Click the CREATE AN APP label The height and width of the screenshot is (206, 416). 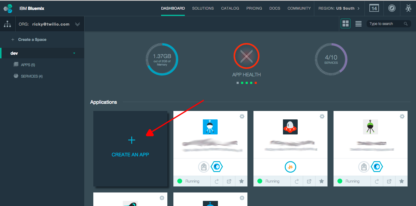click(130, 155)
